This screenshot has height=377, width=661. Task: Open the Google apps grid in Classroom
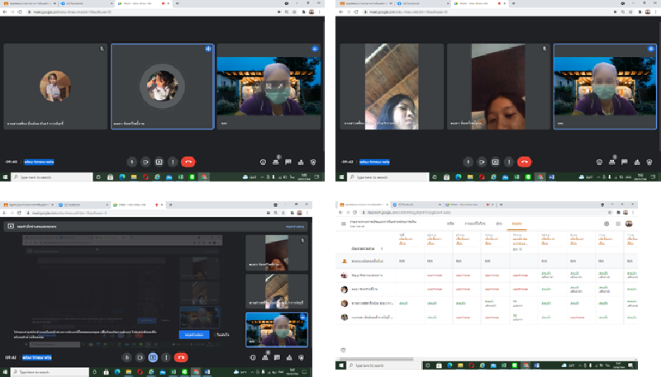pyautogui.click(x=618, y=223)
